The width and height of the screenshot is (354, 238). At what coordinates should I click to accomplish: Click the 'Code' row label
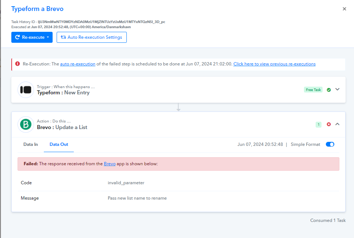(26, 183)
